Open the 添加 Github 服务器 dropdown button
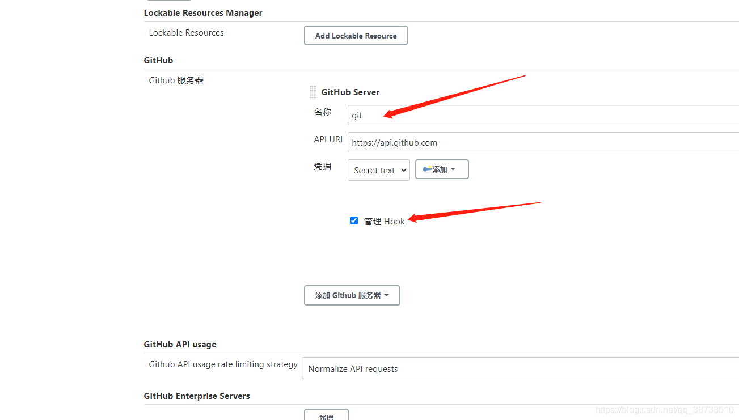739x420 pixels. 352,295
